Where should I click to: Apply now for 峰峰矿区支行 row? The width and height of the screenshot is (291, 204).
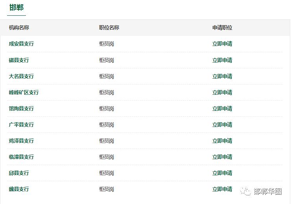222,92
